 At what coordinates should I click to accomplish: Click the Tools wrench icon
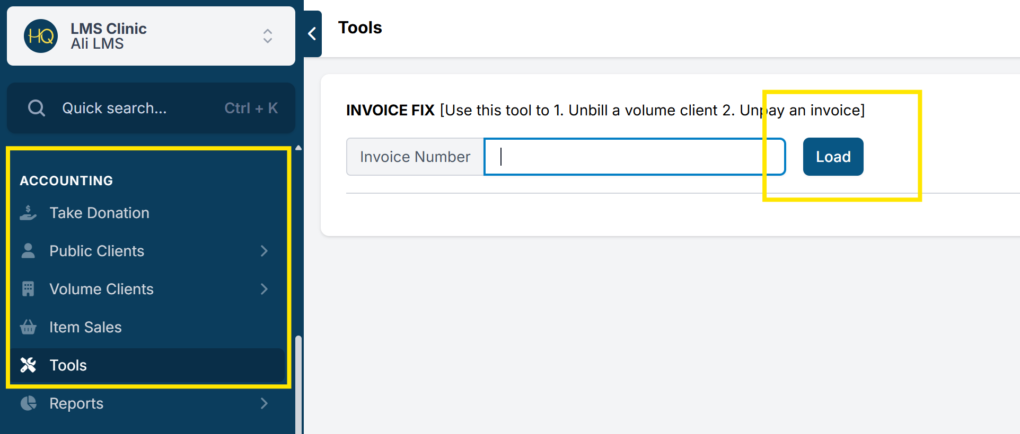pos(28,365)
